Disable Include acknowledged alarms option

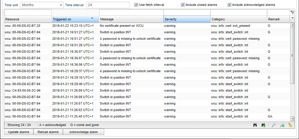point(229,5)
